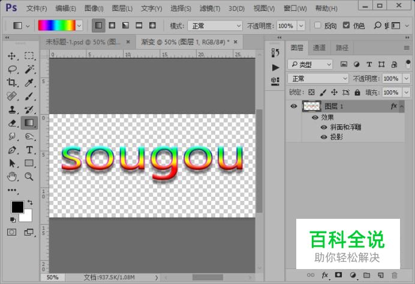Open layer opacity dropdown arrow

(406, 79)
